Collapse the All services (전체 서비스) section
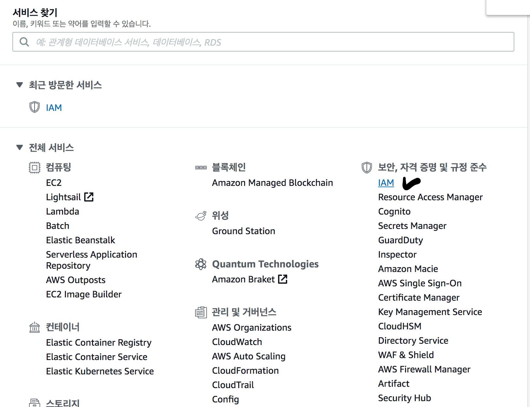The width and height of the screenshot is (530, 407). 20,148
